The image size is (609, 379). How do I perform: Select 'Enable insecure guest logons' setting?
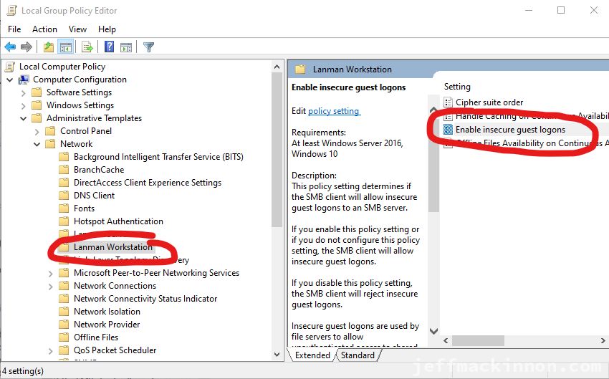tap(510, 130)
